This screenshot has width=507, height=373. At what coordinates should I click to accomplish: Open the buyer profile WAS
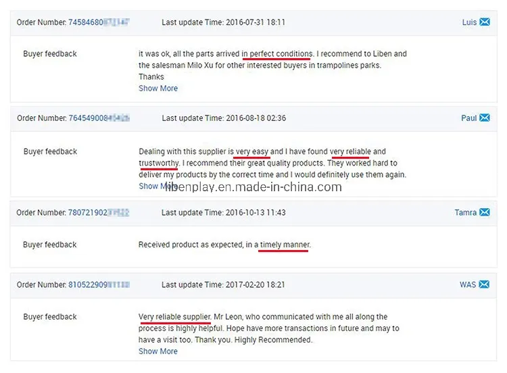point(467,284)
